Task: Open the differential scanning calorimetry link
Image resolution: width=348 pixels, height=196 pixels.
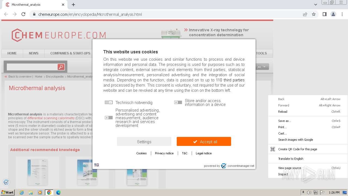Action: coord(51,118)
